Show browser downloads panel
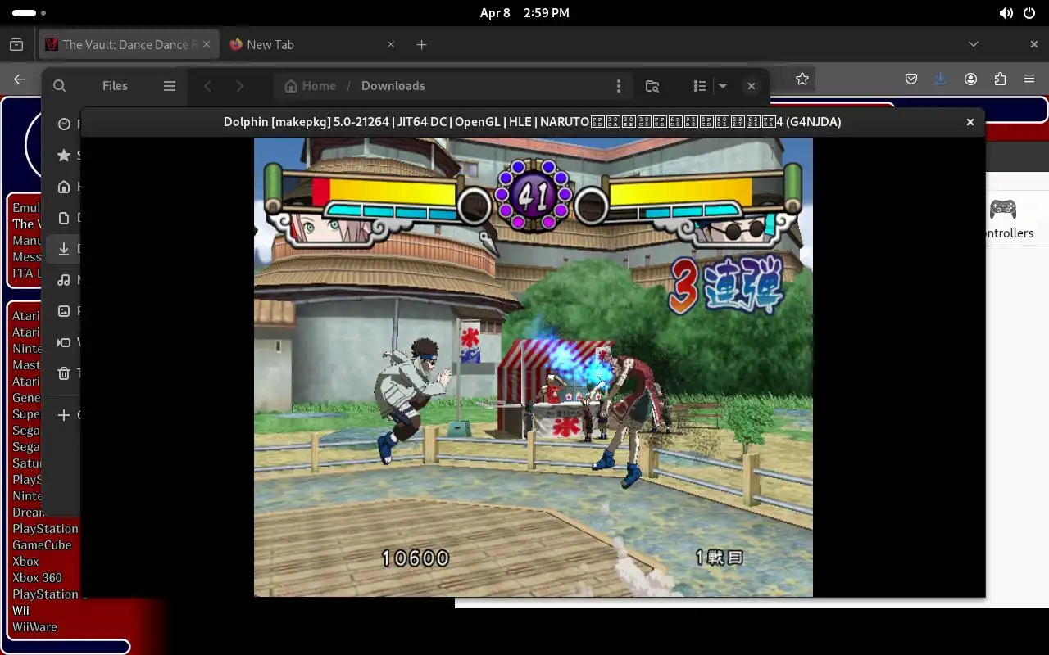The image size is (1049, 655). 940,79
